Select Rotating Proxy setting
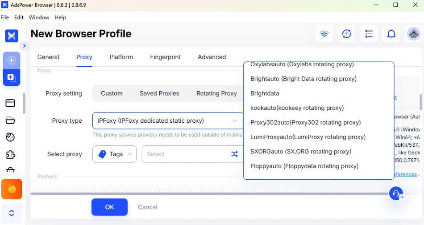 (x=216, y=93)
